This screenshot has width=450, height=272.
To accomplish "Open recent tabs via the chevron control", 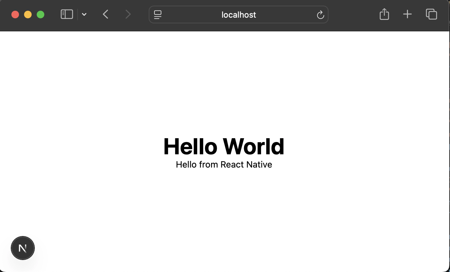I will [x=84, y=14].
